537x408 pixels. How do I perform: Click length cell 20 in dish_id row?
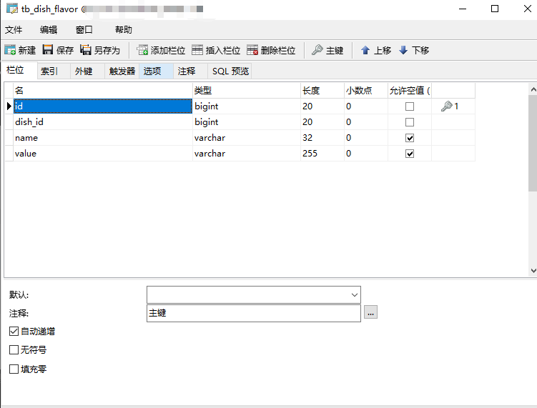coord(322,122)
